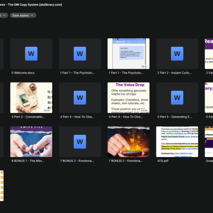Open the Swipe File hands thumbnail for 6 BONUS 1
Screen dimensions: 213x213
click(31, 142)
